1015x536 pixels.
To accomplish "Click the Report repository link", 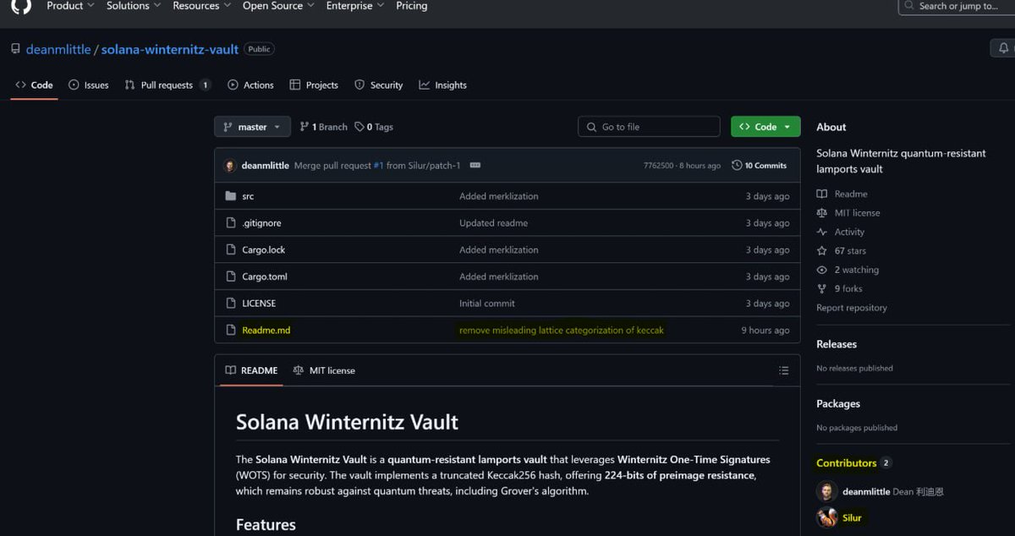I will (852, 308).
